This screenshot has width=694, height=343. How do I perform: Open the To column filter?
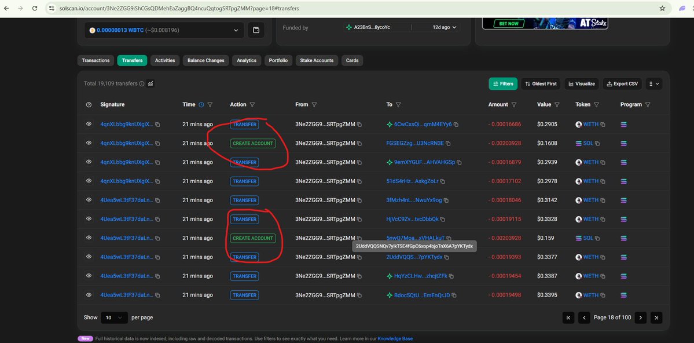pos(398,105)
